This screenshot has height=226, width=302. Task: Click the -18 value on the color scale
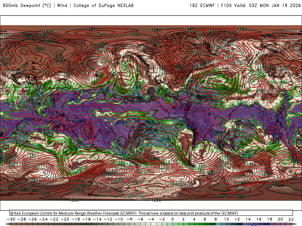[x=76, y=219]
